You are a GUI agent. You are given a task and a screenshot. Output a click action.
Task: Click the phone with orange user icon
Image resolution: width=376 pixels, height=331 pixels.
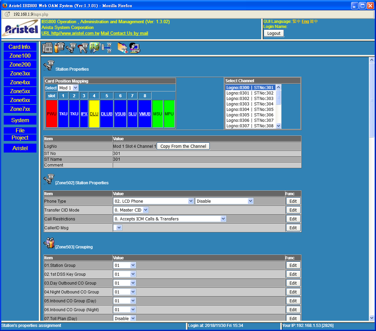point(59,47)
